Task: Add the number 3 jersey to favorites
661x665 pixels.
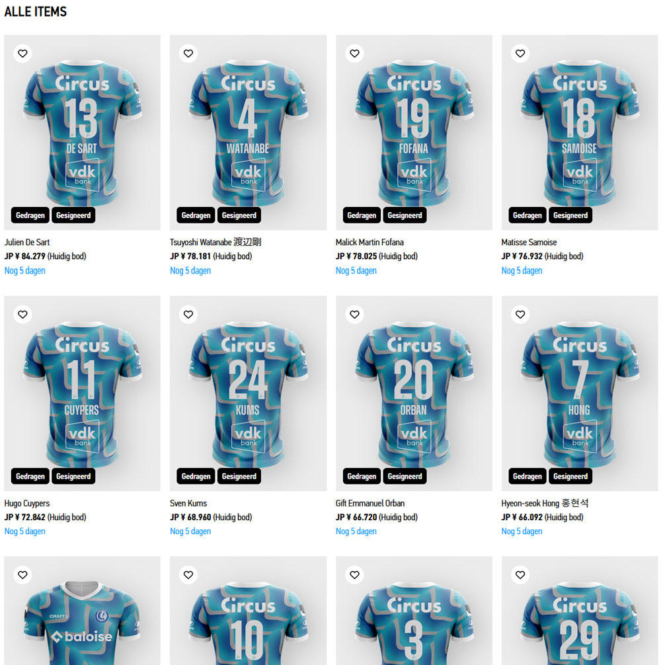Action: point(354,574)
